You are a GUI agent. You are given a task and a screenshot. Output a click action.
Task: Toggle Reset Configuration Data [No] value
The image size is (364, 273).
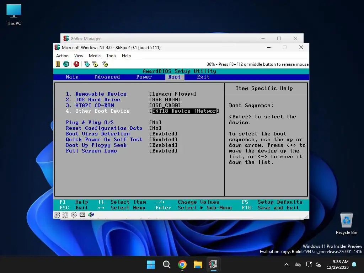point(155,128)
